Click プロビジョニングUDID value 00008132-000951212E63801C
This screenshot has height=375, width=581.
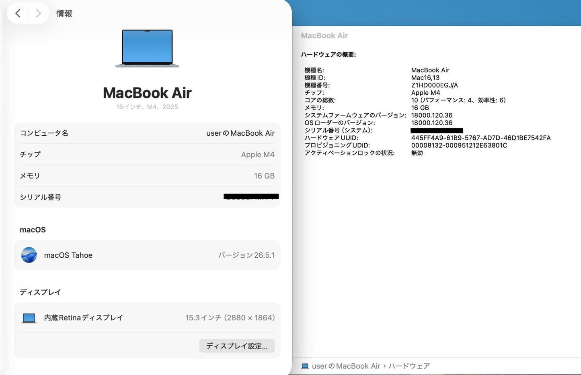(x=459, y=145)
